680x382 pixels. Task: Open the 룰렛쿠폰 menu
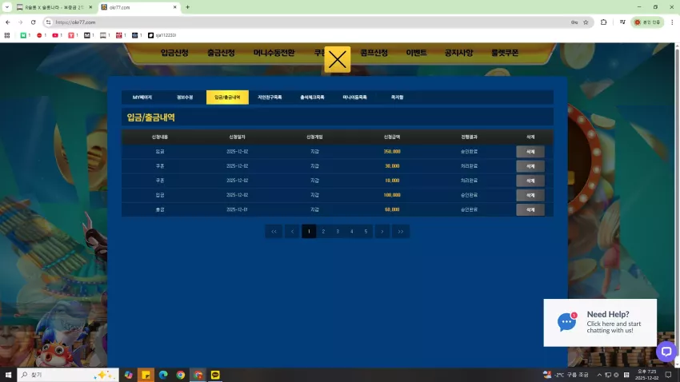[505, 53]
